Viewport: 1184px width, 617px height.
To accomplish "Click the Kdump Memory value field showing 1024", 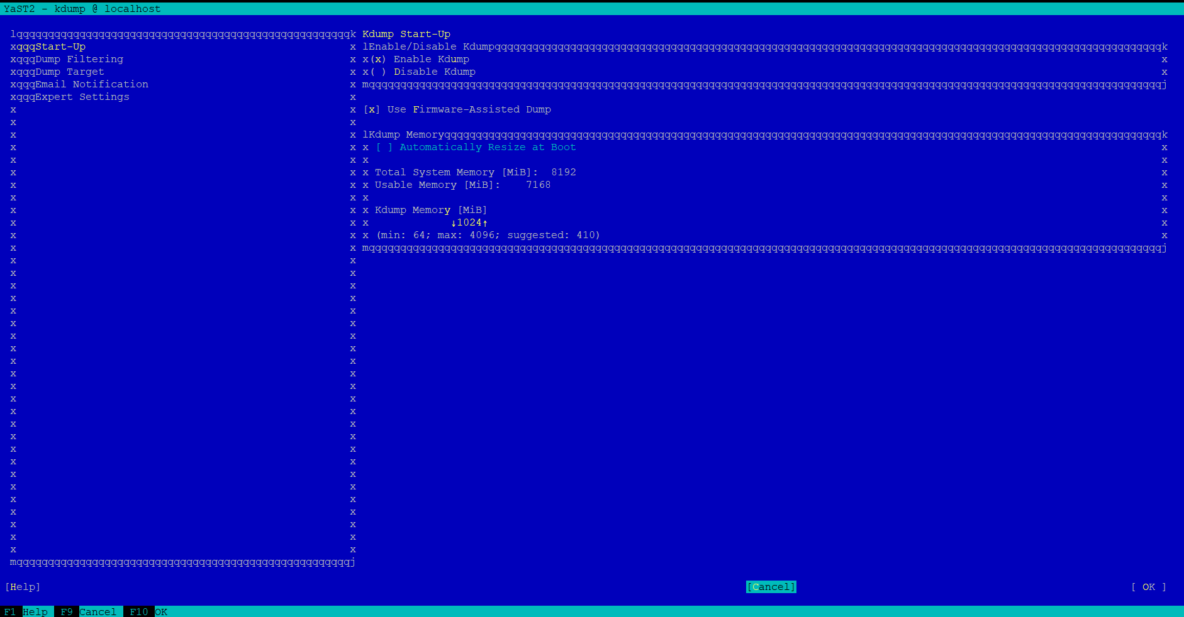I will 469,222.
